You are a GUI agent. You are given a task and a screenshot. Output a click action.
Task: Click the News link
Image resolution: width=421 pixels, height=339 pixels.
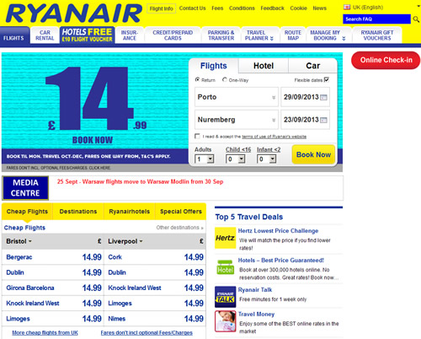point(319,8)
